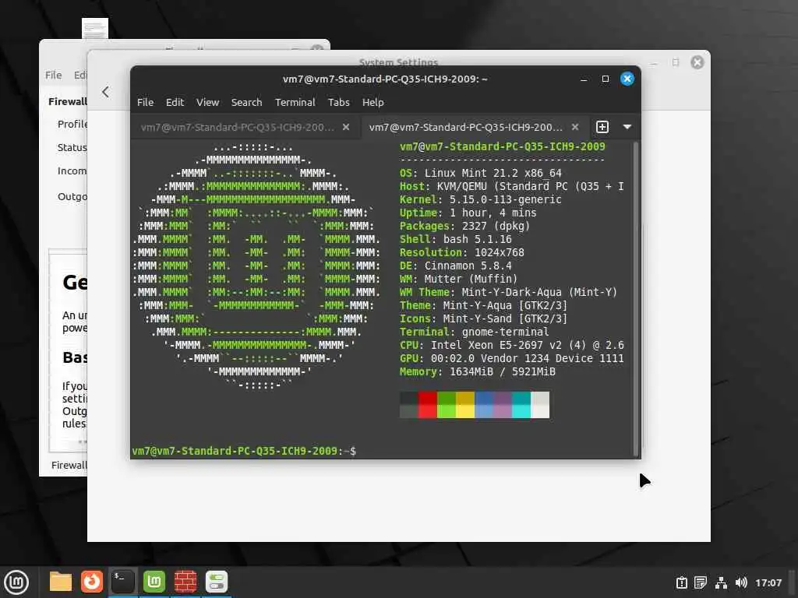798x598 pixels.
Task: Open the Tabs menu in terminal
Action: [338, 102]
